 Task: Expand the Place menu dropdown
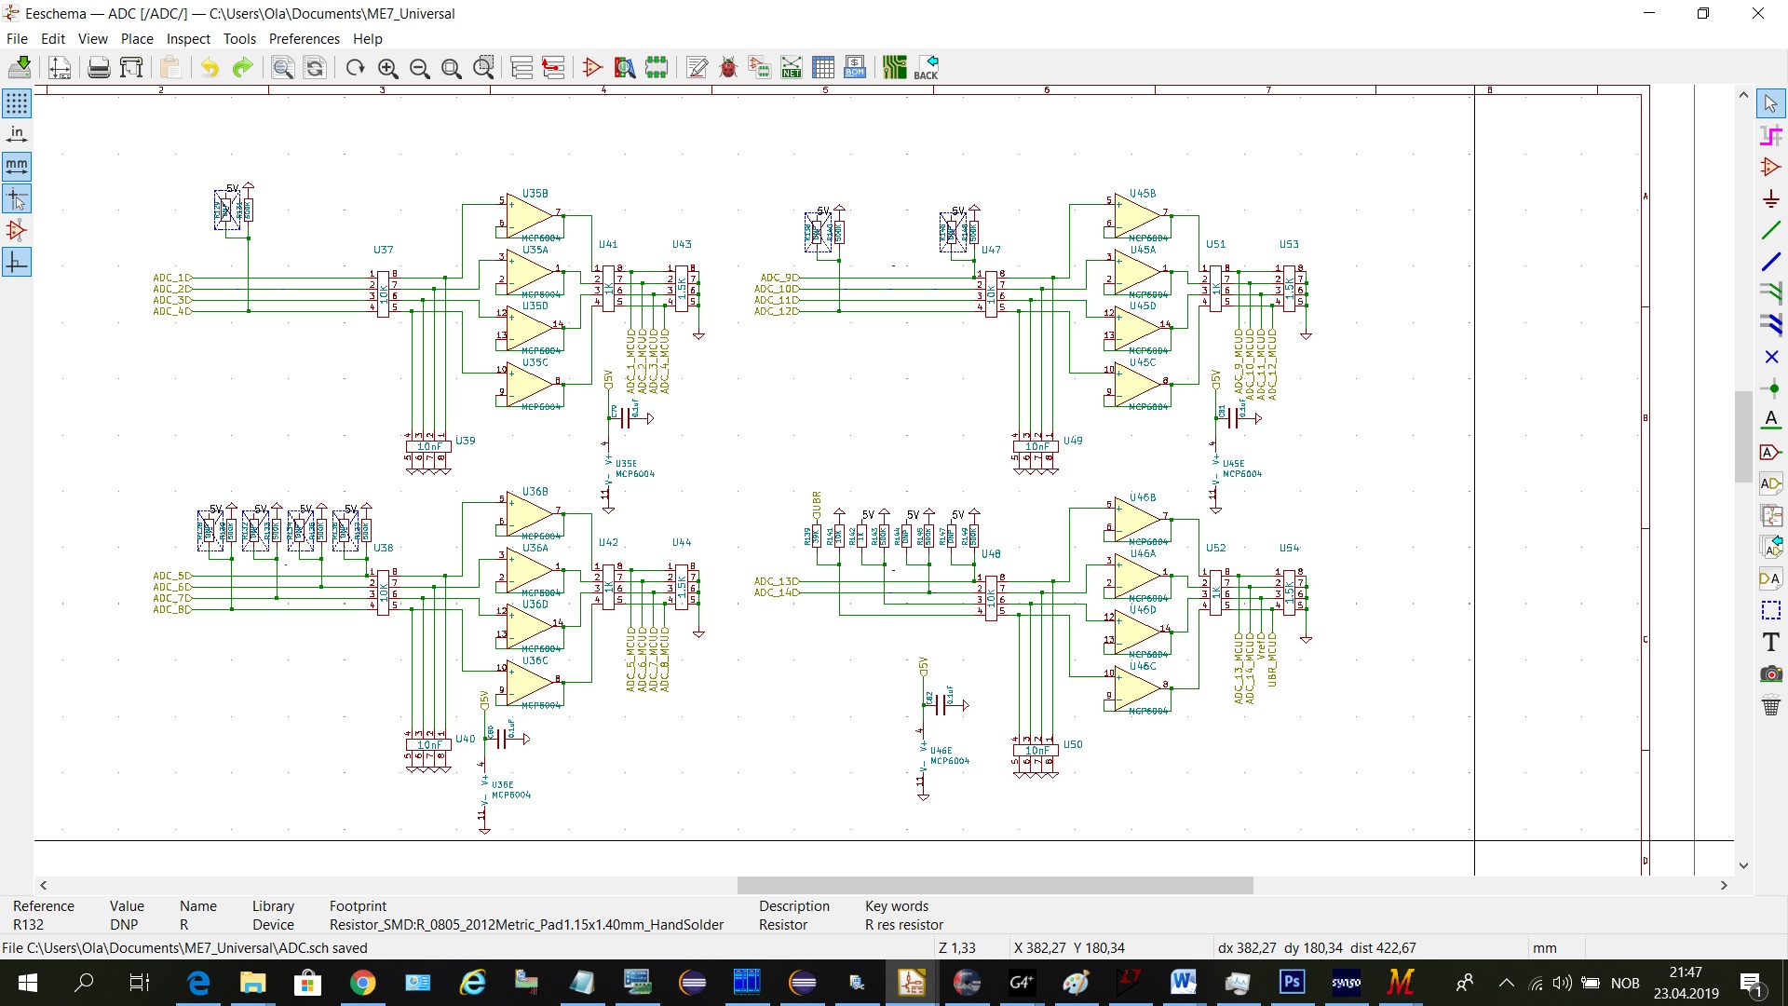point(135,38)
